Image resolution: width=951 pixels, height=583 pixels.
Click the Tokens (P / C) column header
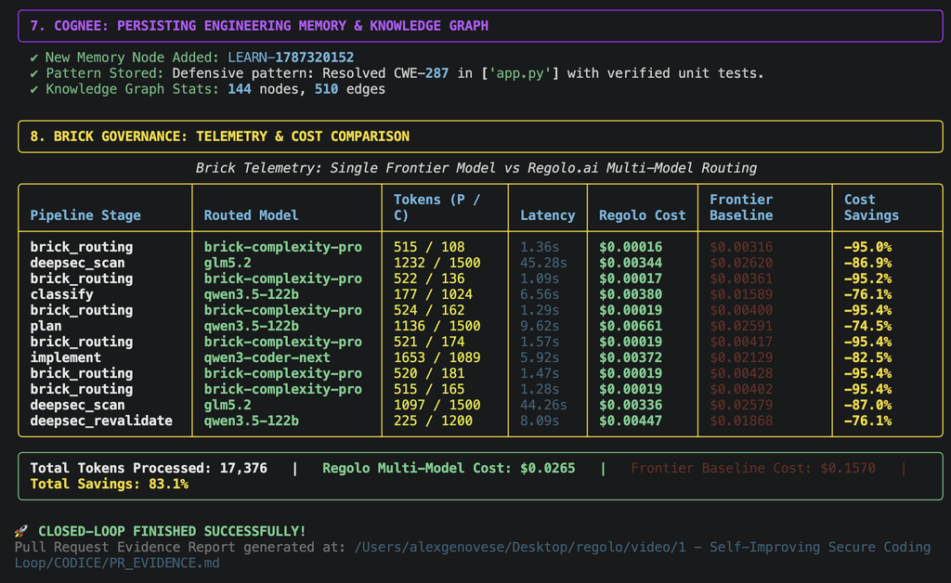point(436,207)
